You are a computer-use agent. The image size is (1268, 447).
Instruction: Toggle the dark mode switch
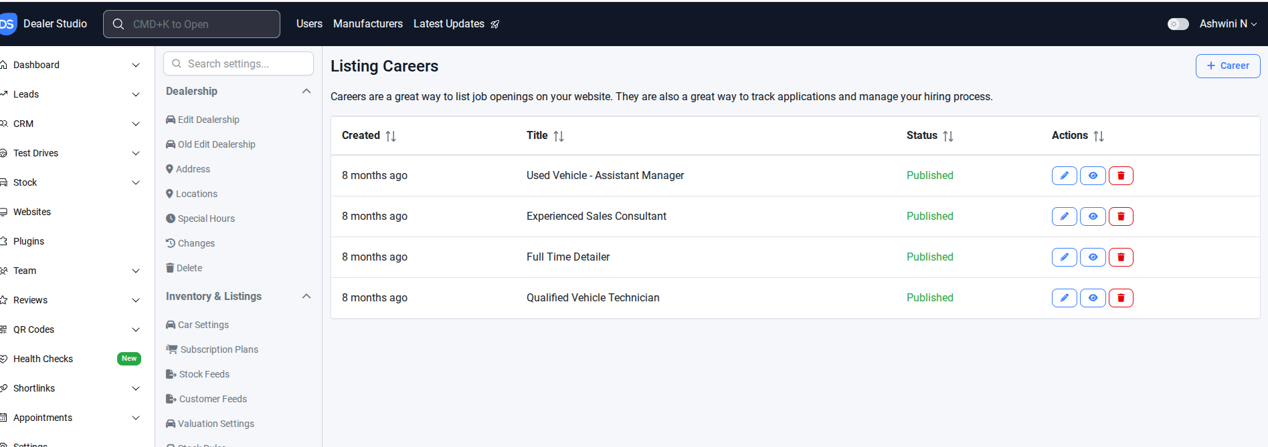coord(1178,24)
